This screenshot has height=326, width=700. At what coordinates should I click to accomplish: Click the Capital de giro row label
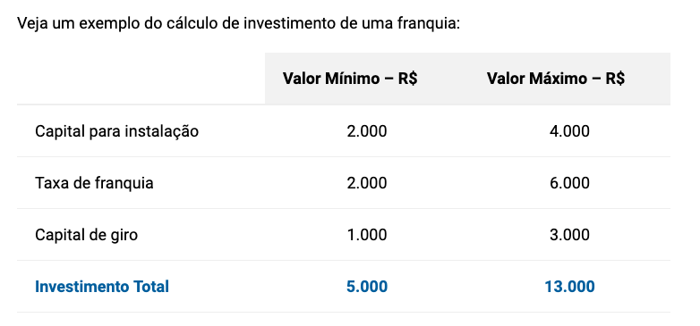86,235
